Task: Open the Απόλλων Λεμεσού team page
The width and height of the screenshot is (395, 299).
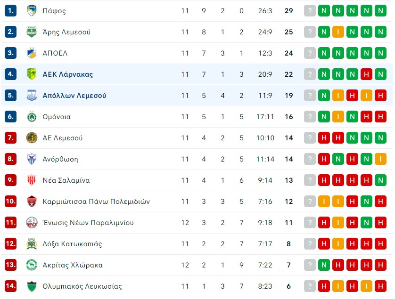Action: [74, 96]
